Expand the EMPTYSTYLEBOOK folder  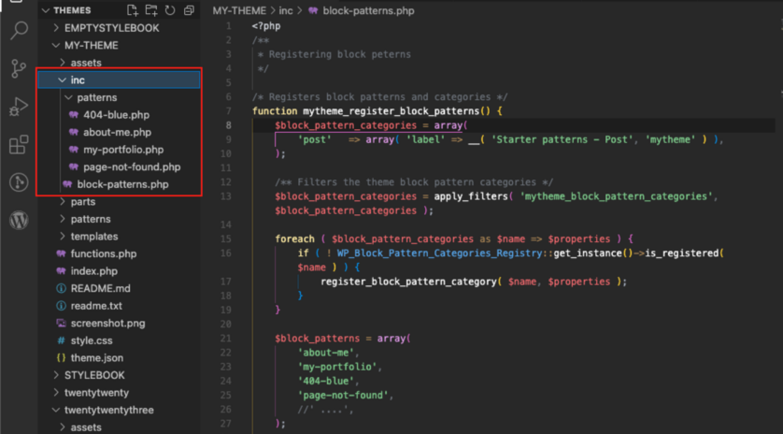coord(110,28)
